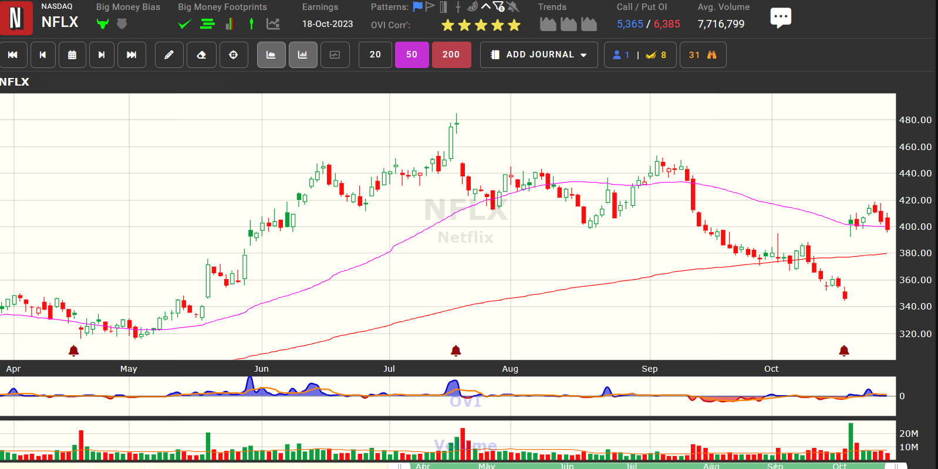Click the October alert bell marker

point(844,351)
